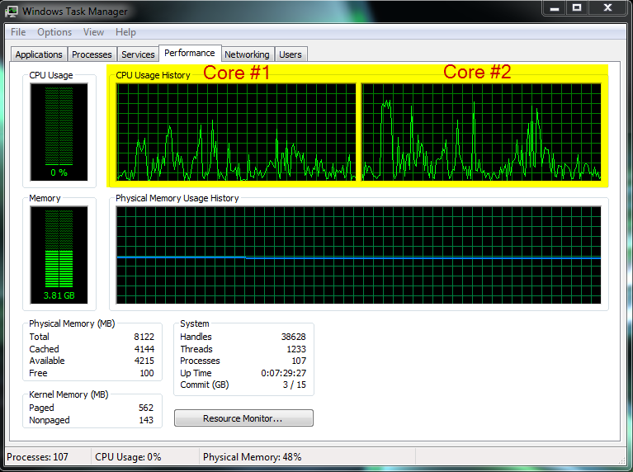Click the Core #1 CPU history graph
The width and height of the screenshot is (633, 472).
235,132
